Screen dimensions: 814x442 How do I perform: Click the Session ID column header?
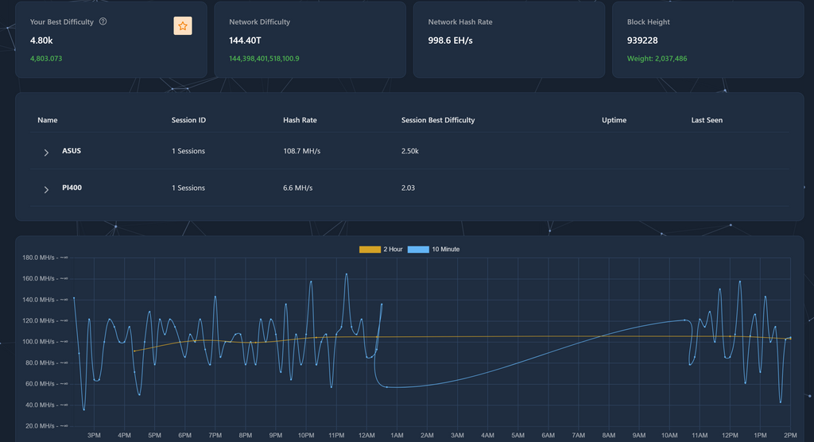[x=188, y=120]
